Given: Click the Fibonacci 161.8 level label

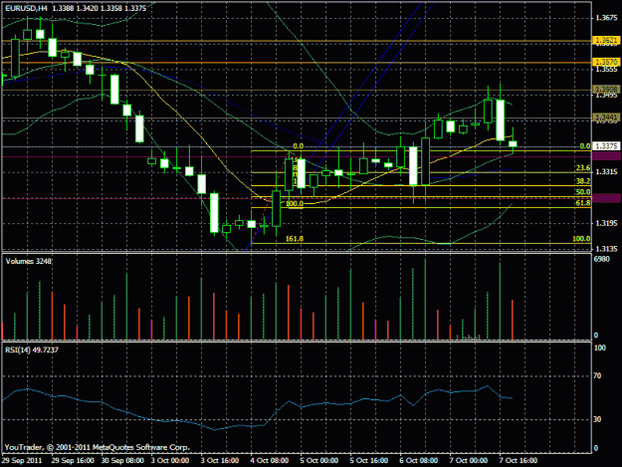Looking at the screenshot, I should point(295,239).
